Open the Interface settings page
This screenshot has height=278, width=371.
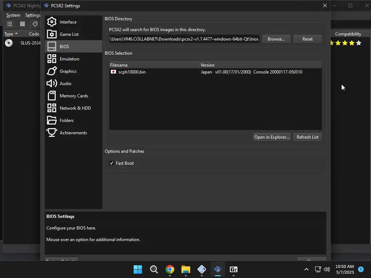point(73,22)
